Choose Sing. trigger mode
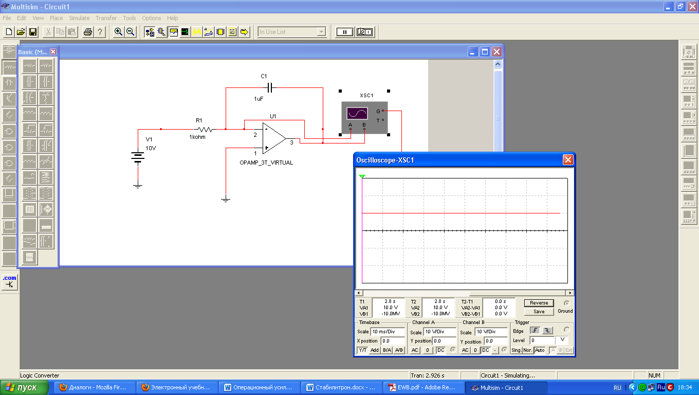 pyautogui.click(x=517, y=350)
